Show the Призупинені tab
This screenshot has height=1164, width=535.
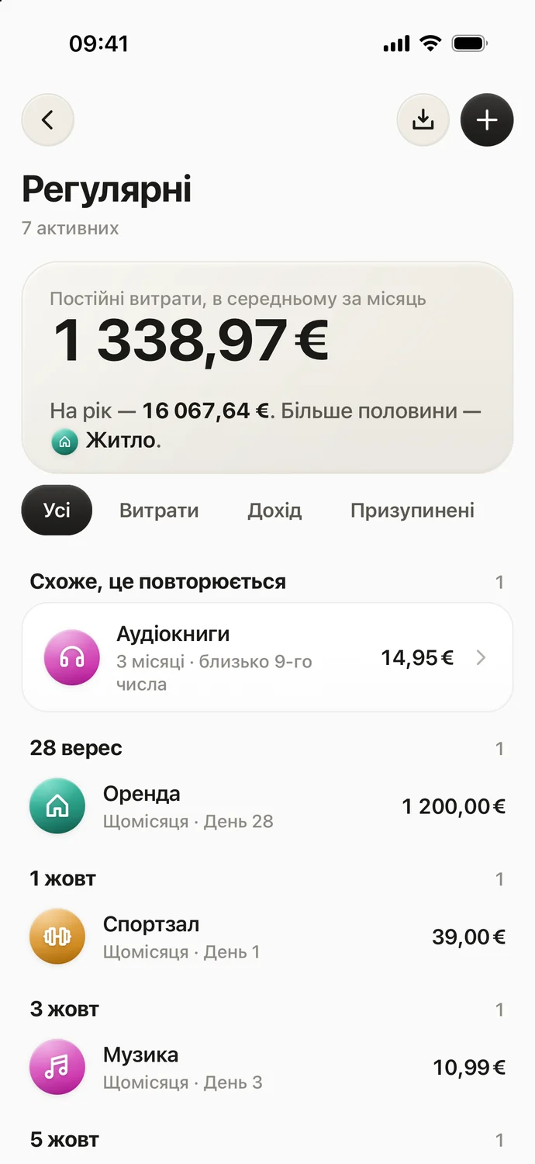[x=412, y=511]
